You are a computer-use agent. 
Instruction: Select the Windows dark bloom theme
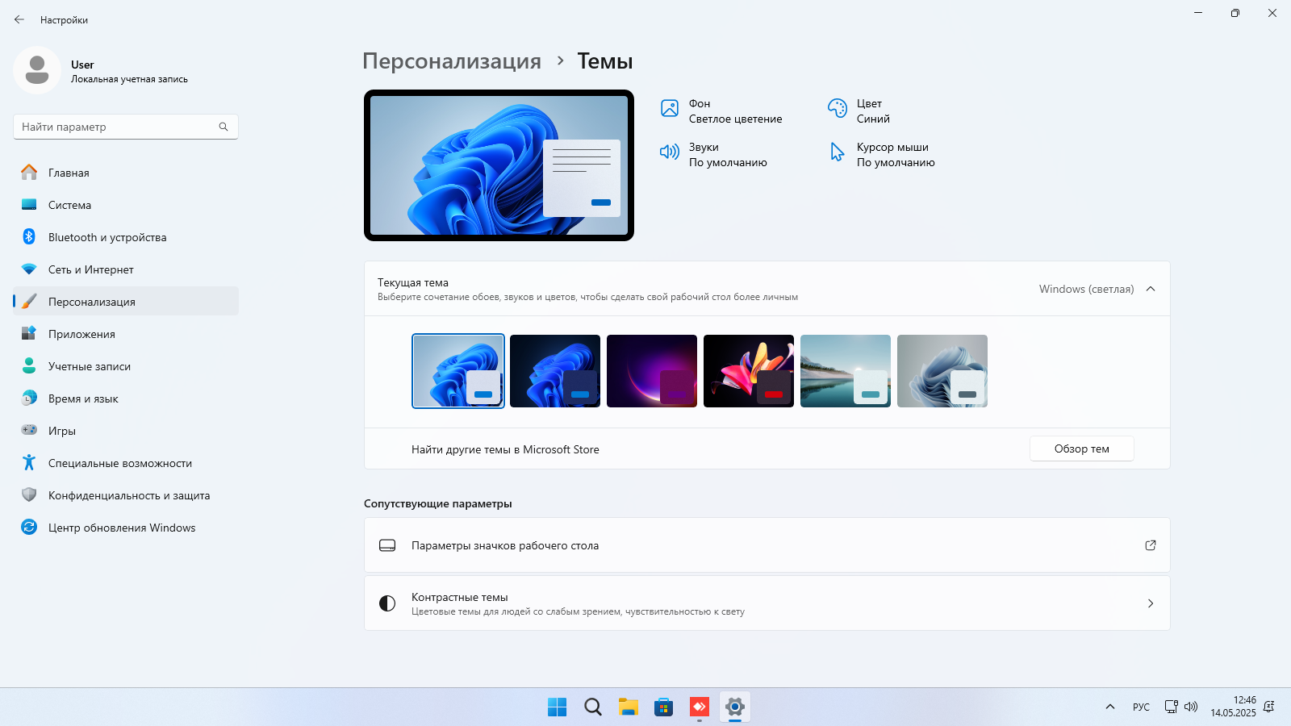(x=555, y=371)
